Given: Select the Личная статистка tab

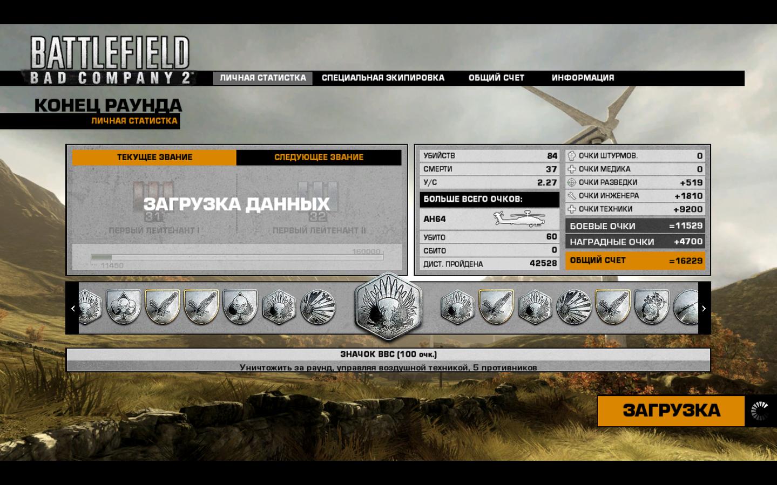Looking at the screenshot, I should tap(262, 78).
